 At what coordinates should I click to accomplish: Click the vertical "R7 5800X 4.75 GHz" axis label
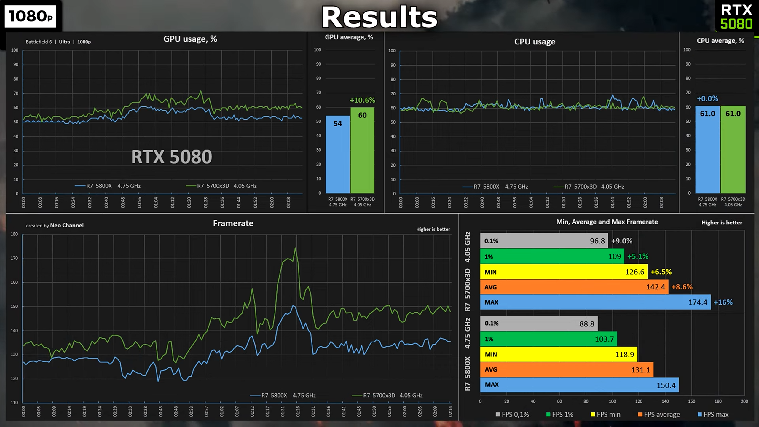click(468, 354)
